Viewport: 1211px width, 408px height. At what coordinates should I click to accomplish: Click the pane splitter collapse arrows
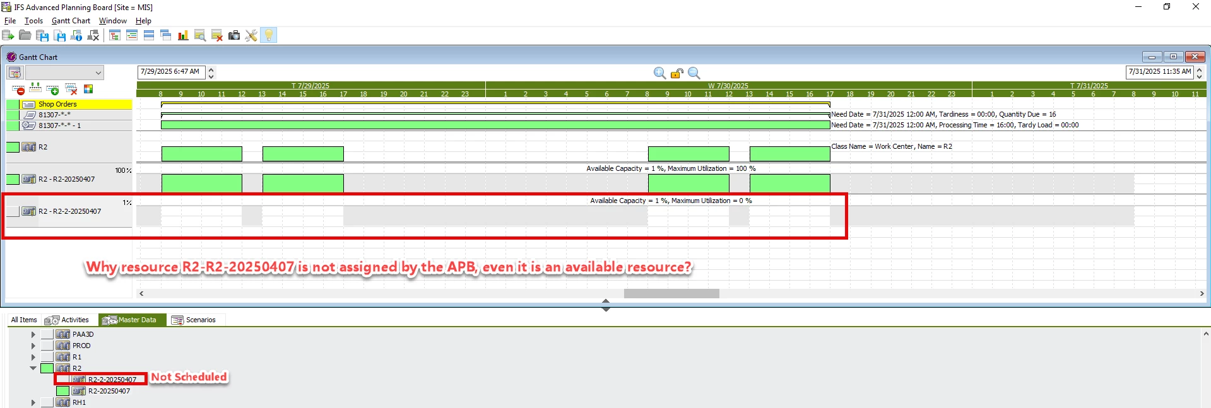[x=606, y=305]
